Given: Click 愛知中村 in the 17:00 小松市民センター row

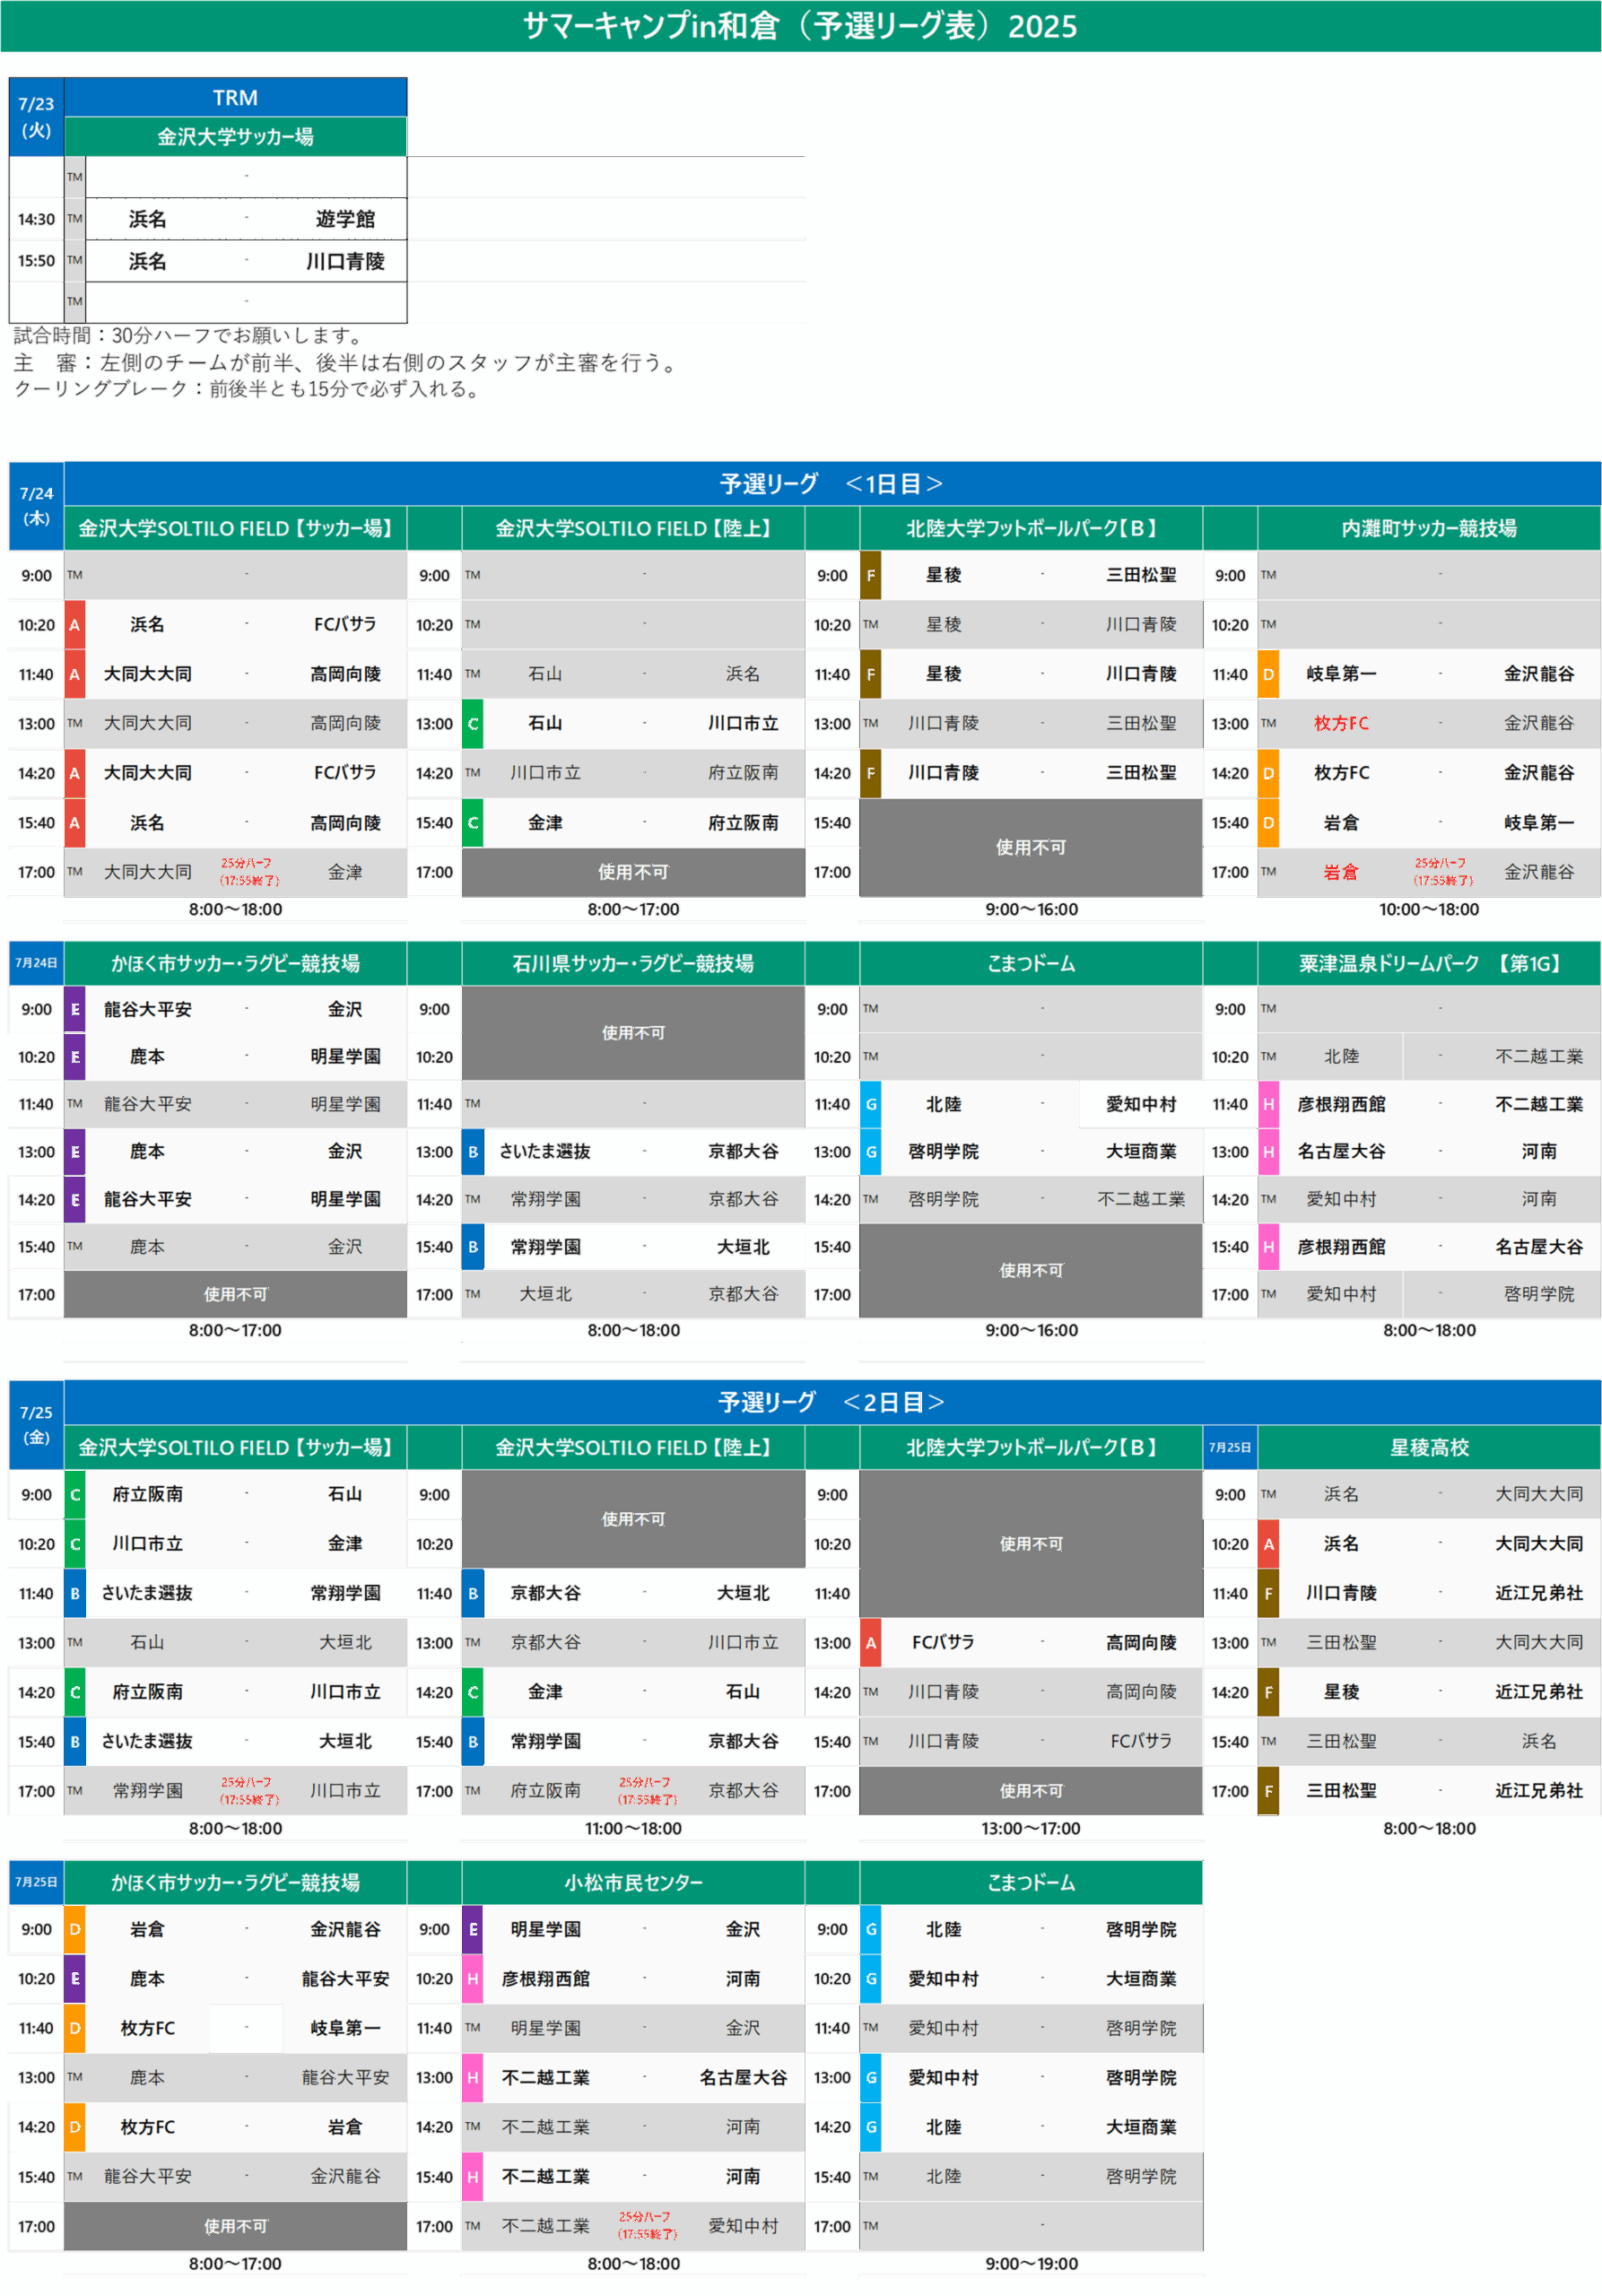Looking at the screenshot, I should point(743,2226).
